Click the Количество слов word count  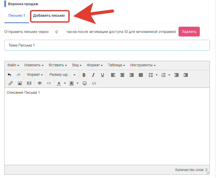(191, 170)
